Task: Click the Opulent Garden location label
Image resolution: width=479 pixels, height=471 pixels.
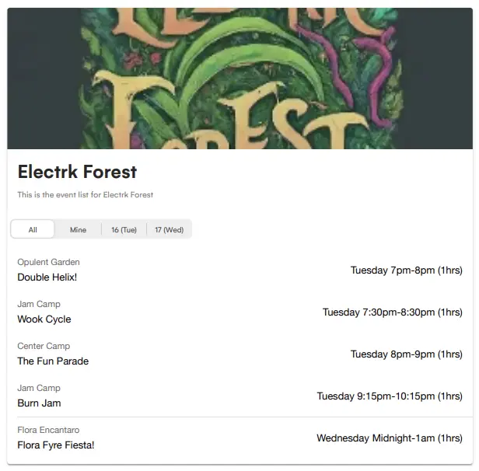Action: (x=48, y=262)
